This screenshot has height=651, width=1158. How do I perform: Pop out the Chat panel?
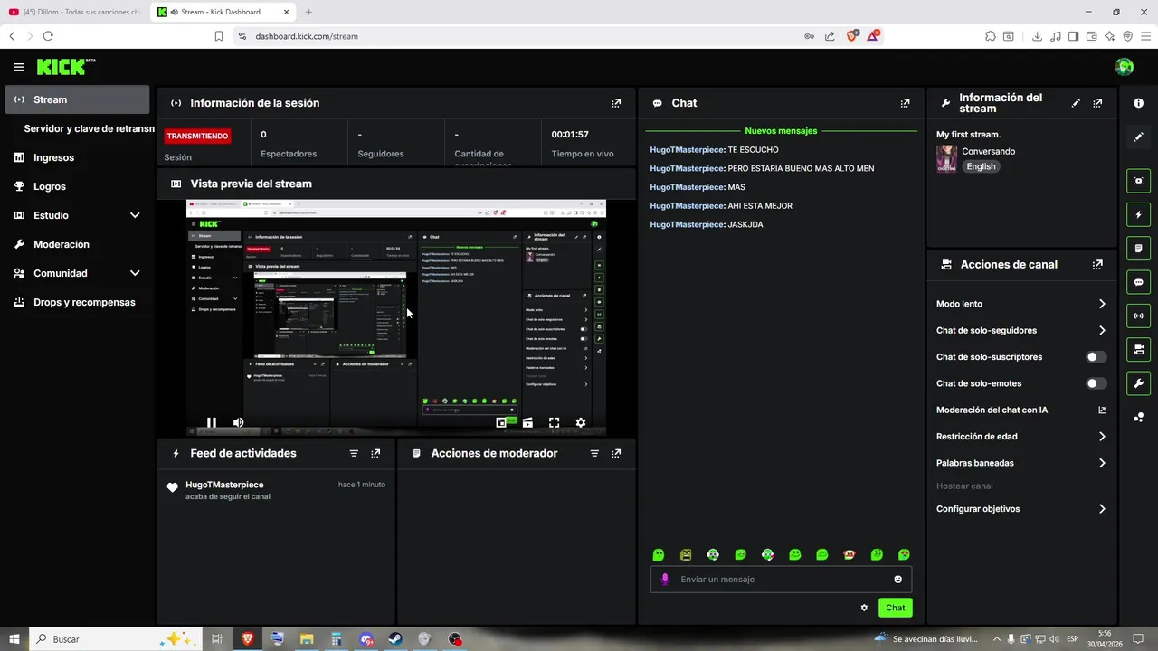pos(905,103)
